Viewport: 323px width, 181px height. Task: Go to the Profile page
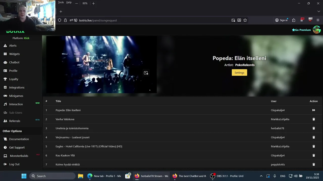tap(13, 71)
